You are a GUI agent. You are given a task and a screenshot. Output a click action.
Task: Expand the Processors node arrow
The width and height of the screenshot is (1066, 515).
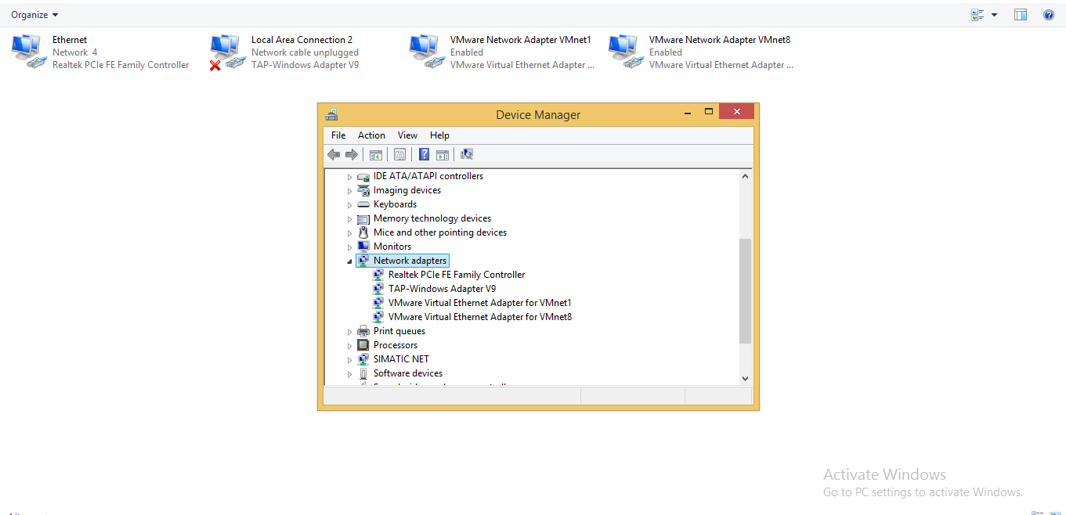pyautogui.click(x=349, y=346)
